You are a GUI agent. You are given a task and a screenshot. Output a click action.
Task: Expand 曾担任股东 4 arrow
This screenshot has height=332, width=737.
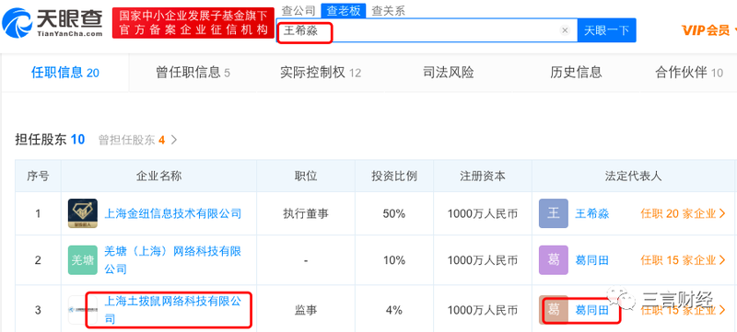(174, 140)
